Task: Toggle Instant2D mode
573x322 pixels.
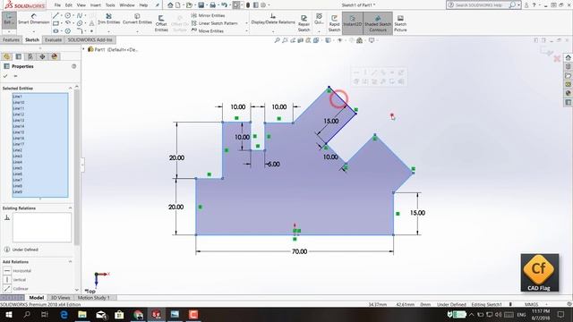Action: 352,22
